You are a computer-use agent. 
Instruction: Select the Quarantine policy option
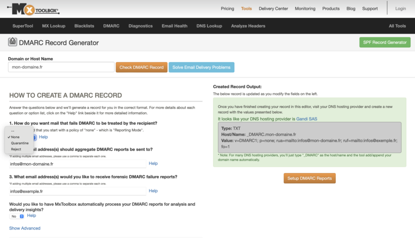pyautogui.click(x=19, y=143)
